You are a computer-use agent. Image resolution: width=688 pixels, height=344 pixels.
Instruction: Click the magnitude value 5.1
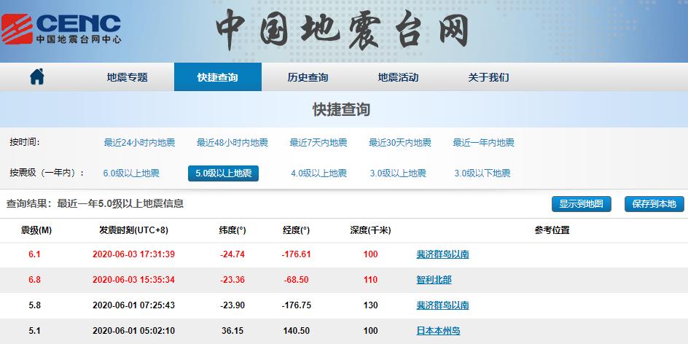pyautogui.click(x=35, y=331)
